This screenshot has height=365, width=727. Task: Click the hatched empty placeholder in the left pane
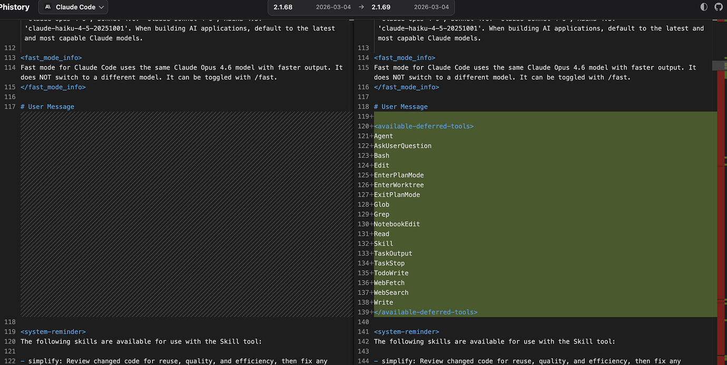(185, 214)
